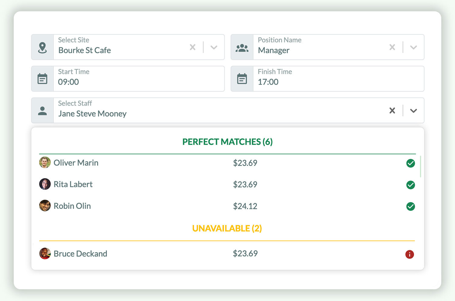The image size is (455, 301).
Task: Click the red info icon for Bruce Deckand
Action: [409, 254]
